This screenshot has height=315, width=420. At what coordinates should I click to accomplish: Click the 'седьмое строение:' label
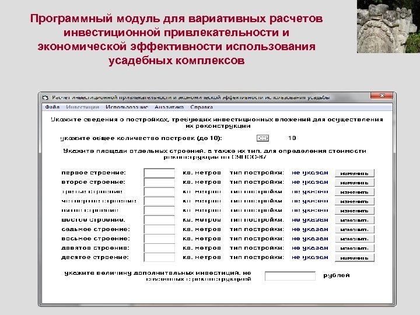(x=96, y=229)
